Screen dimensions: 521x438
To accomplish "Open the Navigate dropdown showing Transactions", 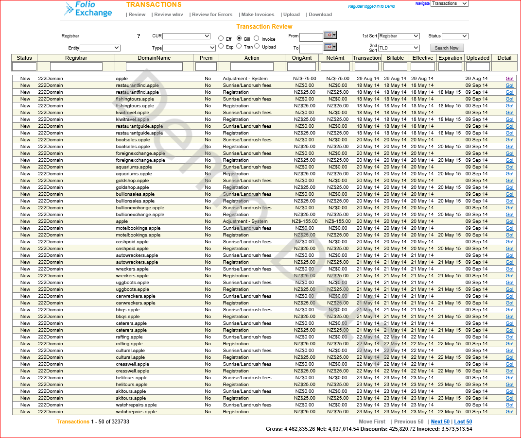I will 450,3.
